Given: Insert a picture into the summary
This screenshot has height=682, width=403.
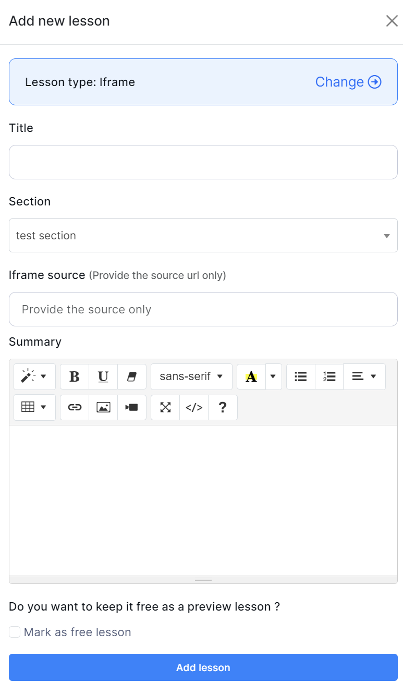Looking at the screenshot, I should 103,408.
